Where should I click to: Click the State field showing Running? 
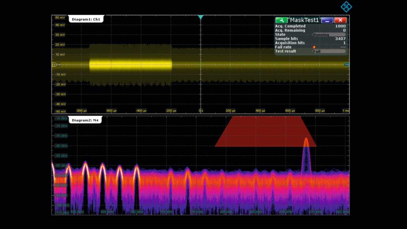[329, 35]
